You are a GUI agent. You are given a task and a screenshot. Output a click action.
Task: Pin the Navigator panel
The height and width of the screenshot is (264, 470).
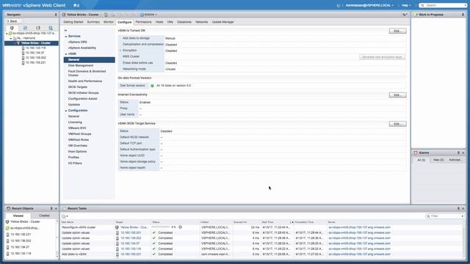coord(56,15)
